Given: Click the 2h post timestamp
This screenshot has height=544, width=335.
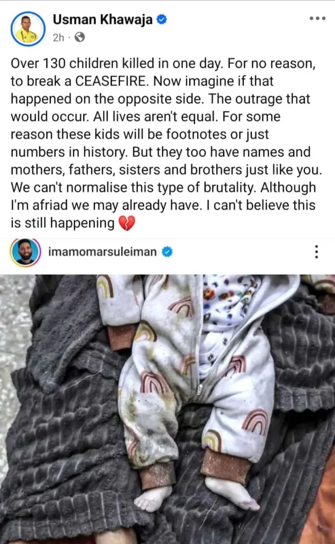Looking at the screenshot, I should [x=58, y=38].
